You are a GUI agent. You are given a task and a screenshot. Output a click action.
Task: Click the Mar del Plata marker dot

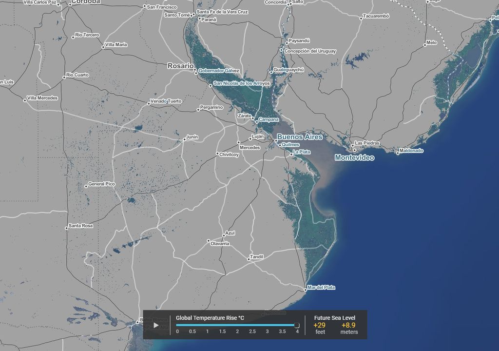point(305,290)
